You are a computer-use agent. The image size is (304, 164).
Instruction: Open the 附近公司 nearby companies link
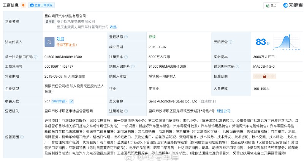coord(223,111)
